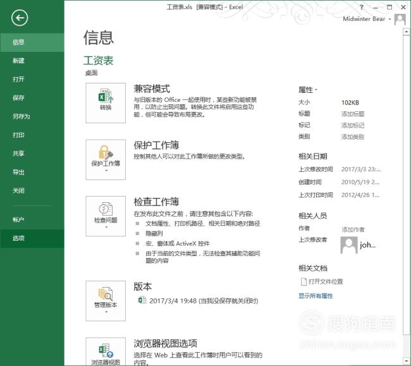Choose Save As (另存为) in the sidebar
Image resolution: width=411 pixels, height=366 pixels.
point(32,116)
